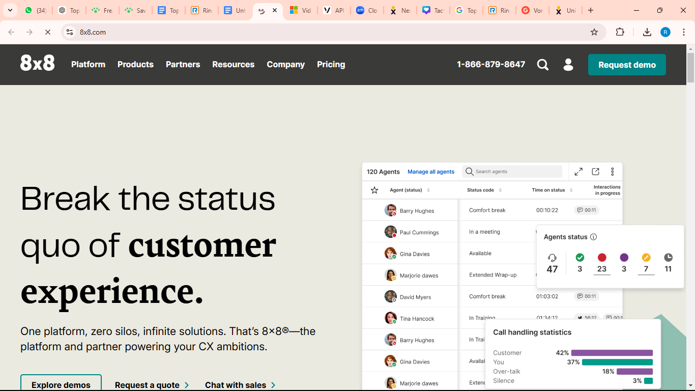The image size is (695, 391).
Task: Click the Extended Wrap-up status cell
Action: point(493,275)
